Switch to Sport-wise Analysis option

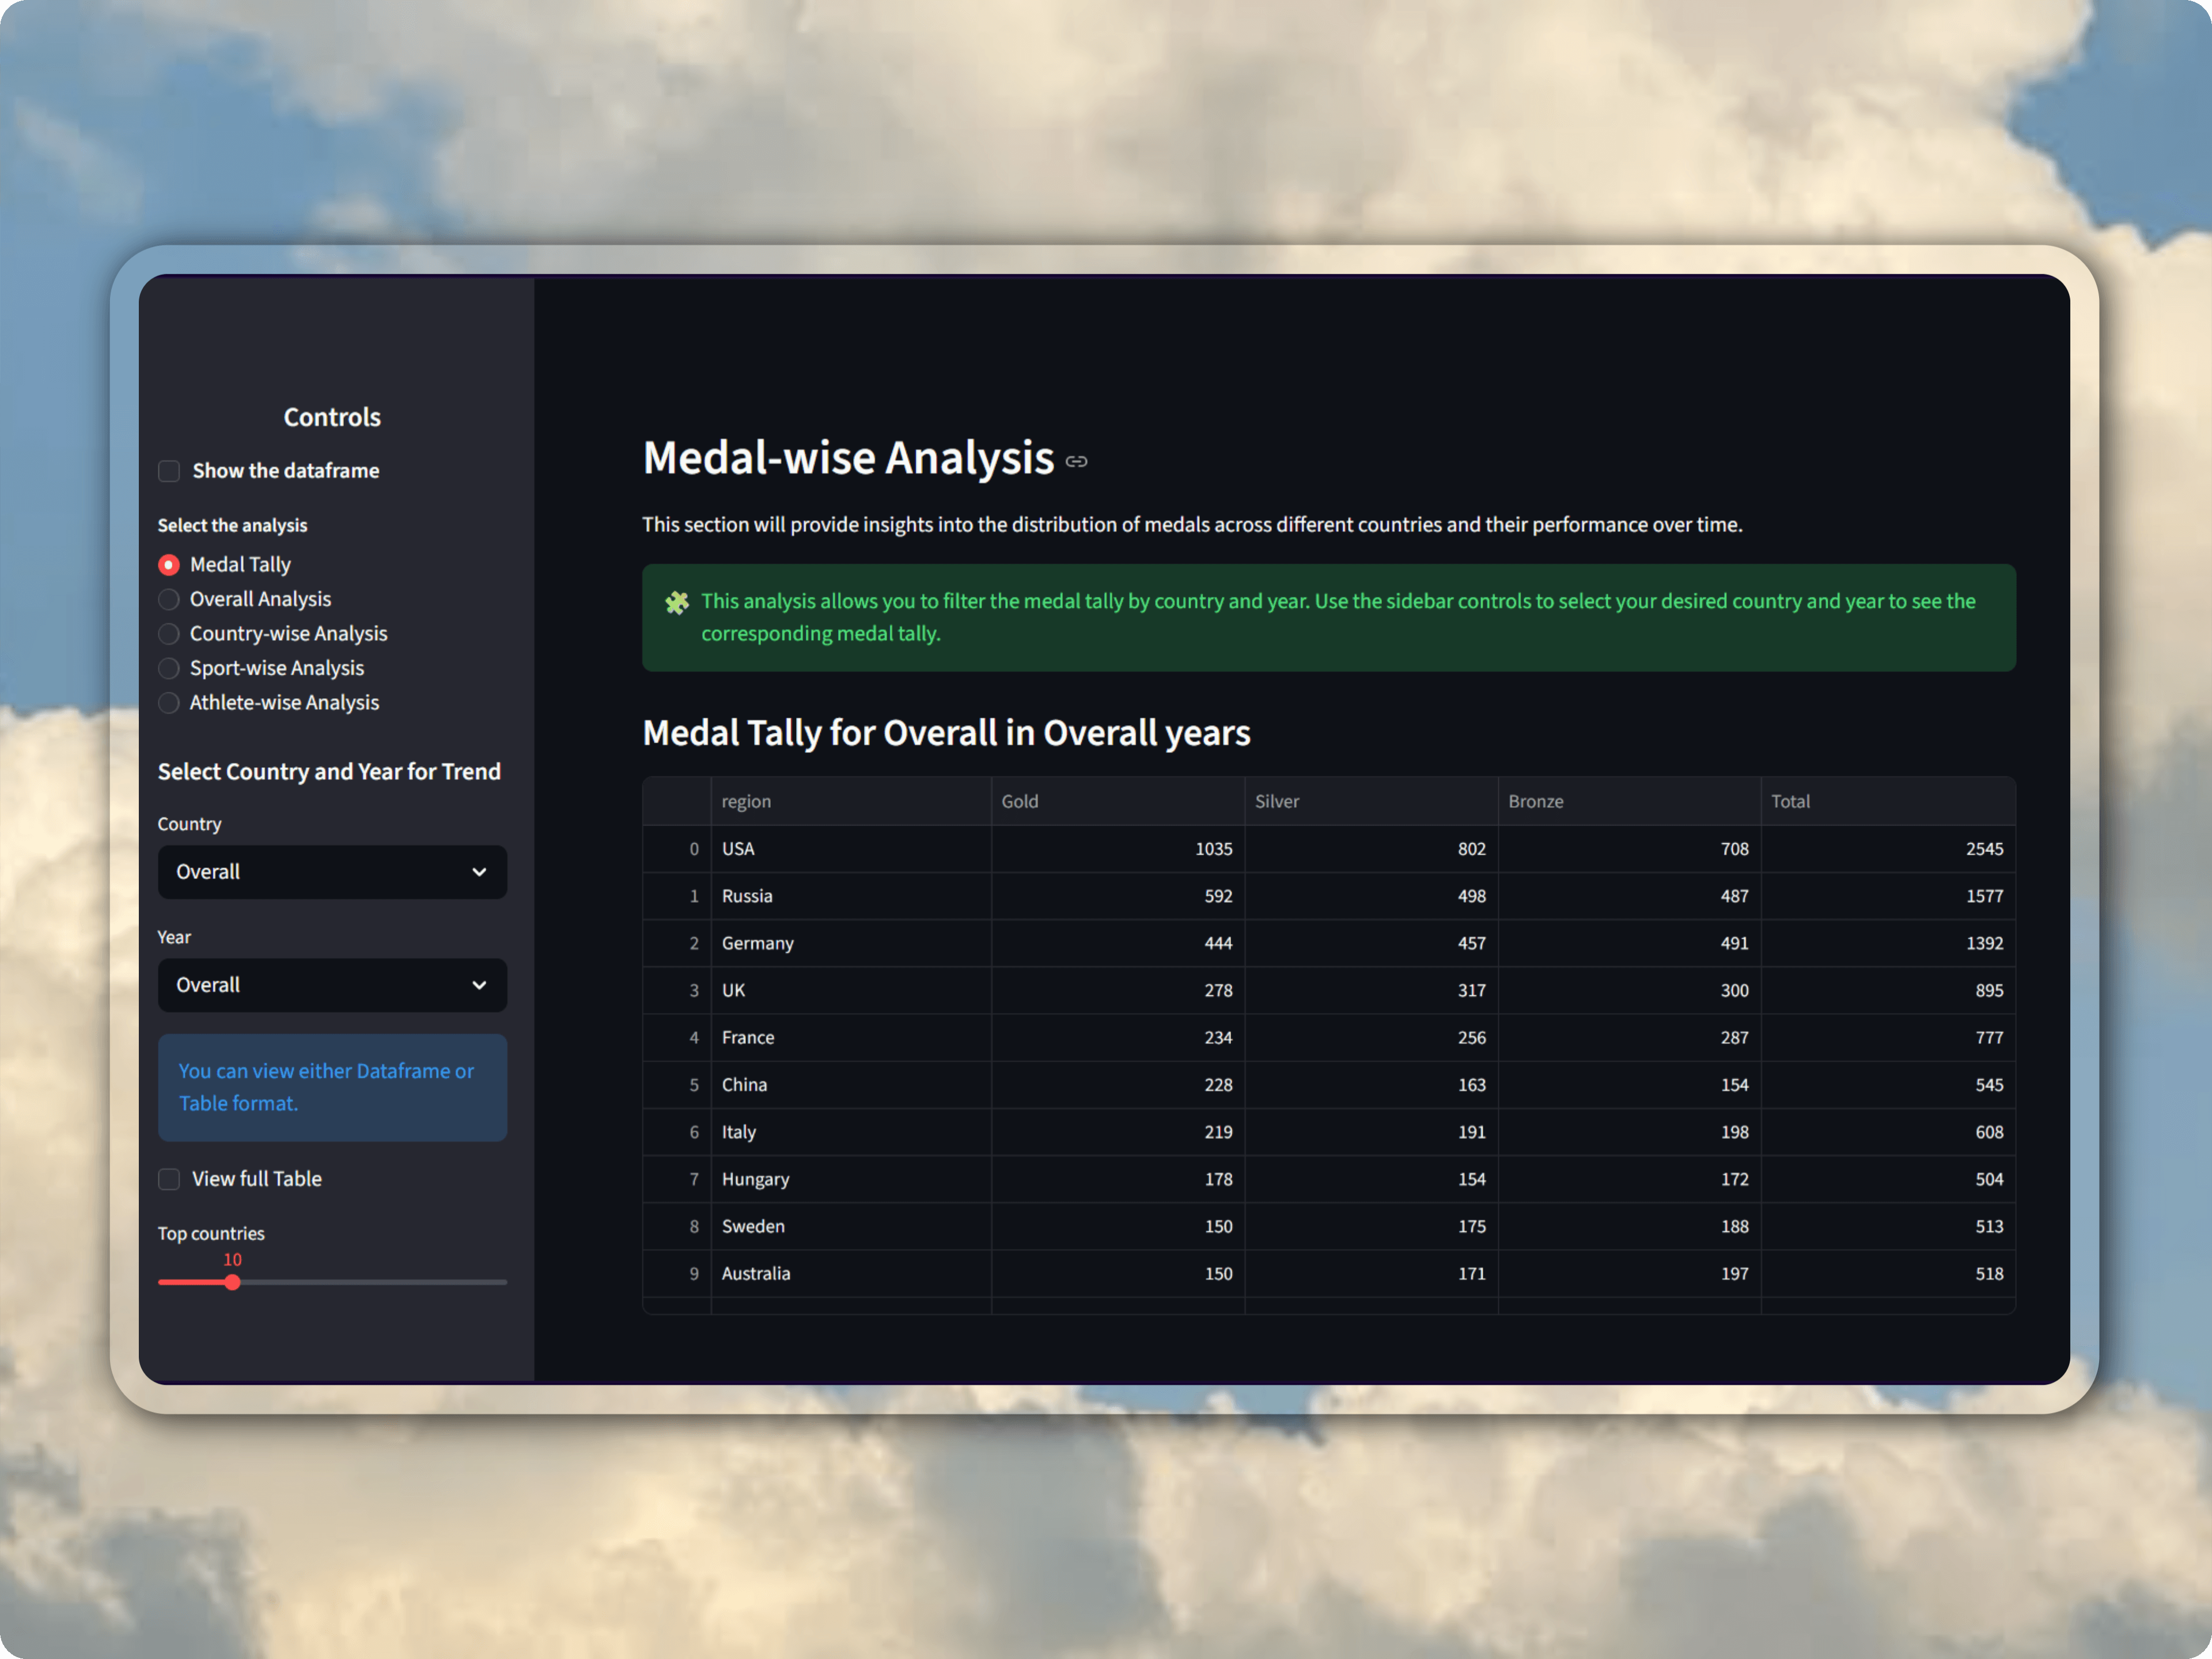coord(169,668)
